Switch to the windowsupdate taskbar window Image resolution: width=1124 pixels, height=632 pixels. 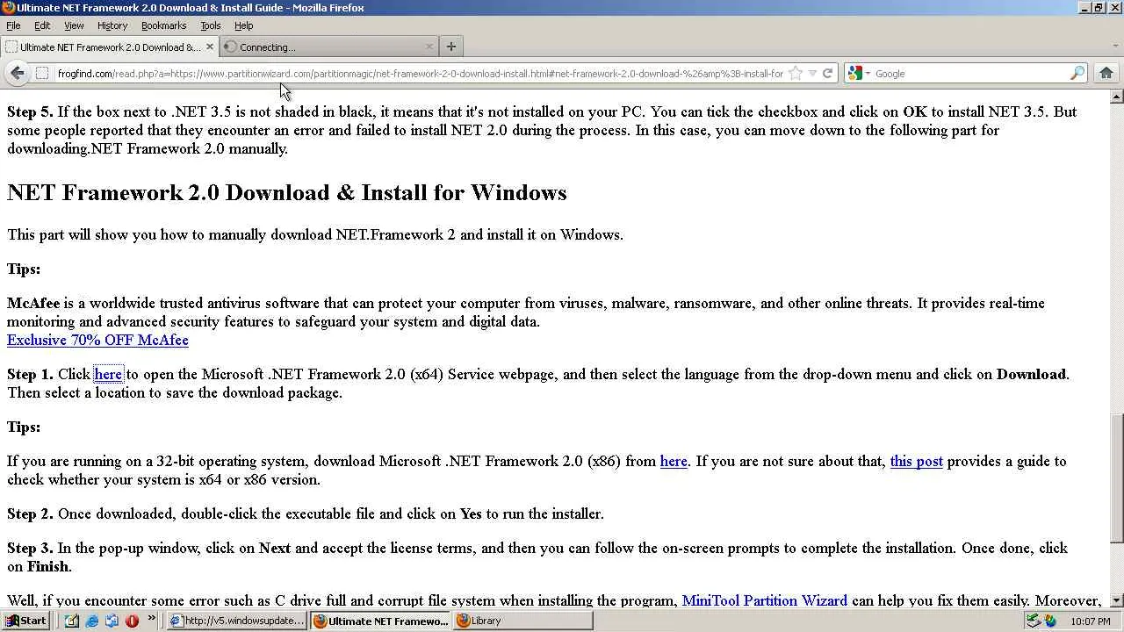(x=237, y=621)
